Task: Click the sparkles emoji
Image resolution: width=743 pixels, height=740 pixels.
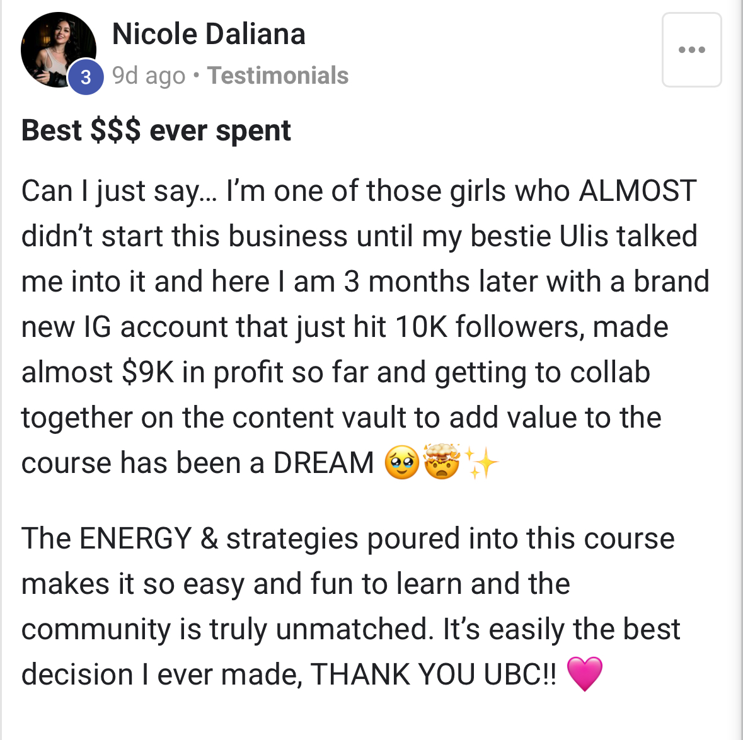Action: click(x=481, y=463)
